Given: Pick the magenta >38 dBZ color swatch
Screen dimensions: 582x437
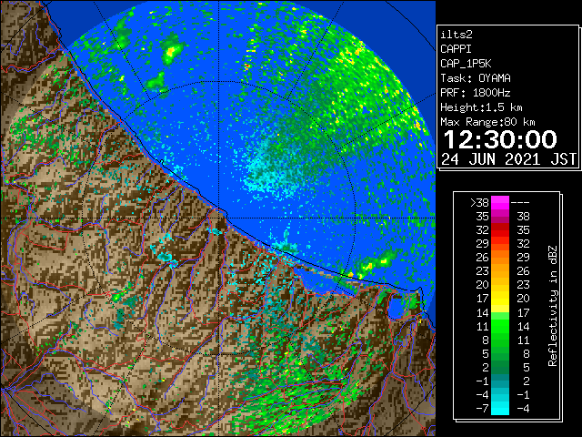Looking at the screenshot, I should pyautogui.click(x=500, y=202).
